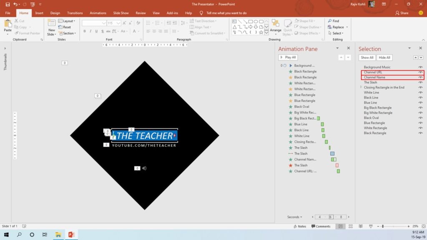Toggle Italic formatting button
The width and height of the screenshot is (427, 240).
click(90, 31)
